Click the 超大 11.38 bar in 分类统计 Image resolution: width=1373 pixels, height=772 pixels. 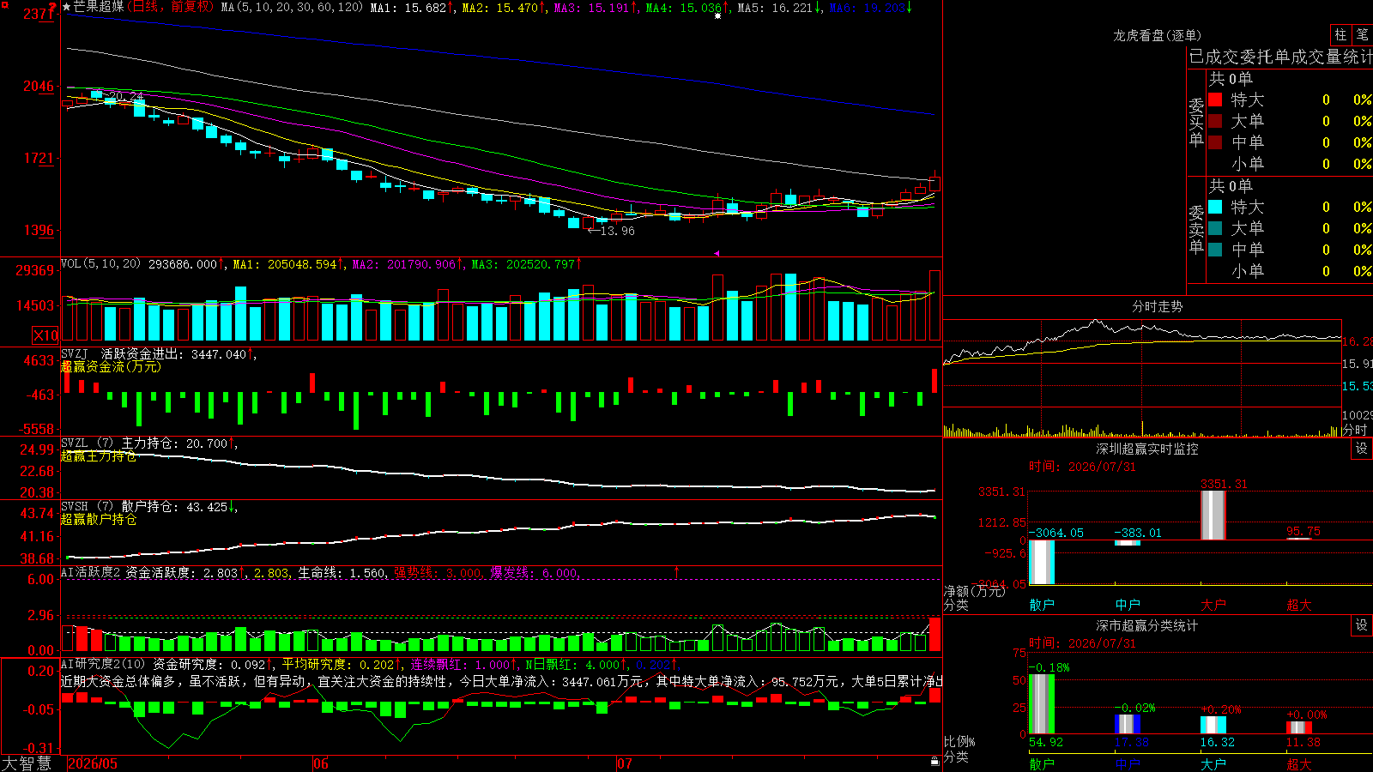point(1299,728)
